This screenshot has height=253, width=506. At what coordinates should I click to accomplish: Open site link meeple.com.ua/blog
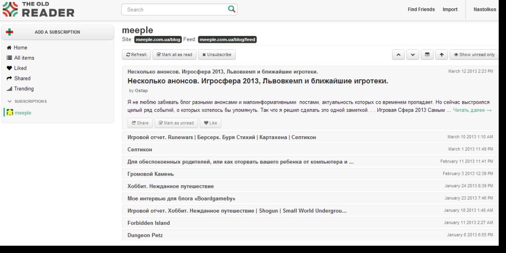point(158,39)
